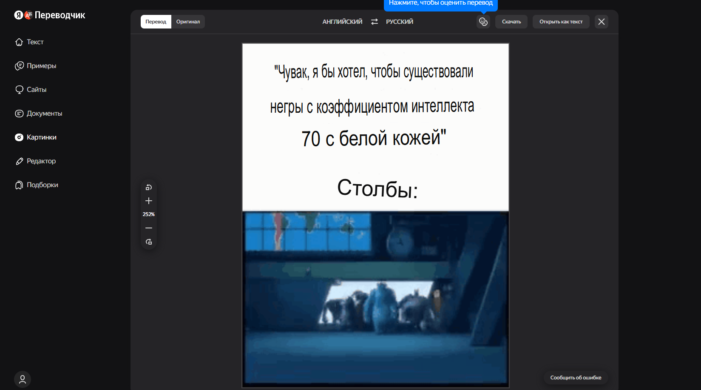
Task: Open the Редактор pencil icon
Action: [x=19, y=161]
